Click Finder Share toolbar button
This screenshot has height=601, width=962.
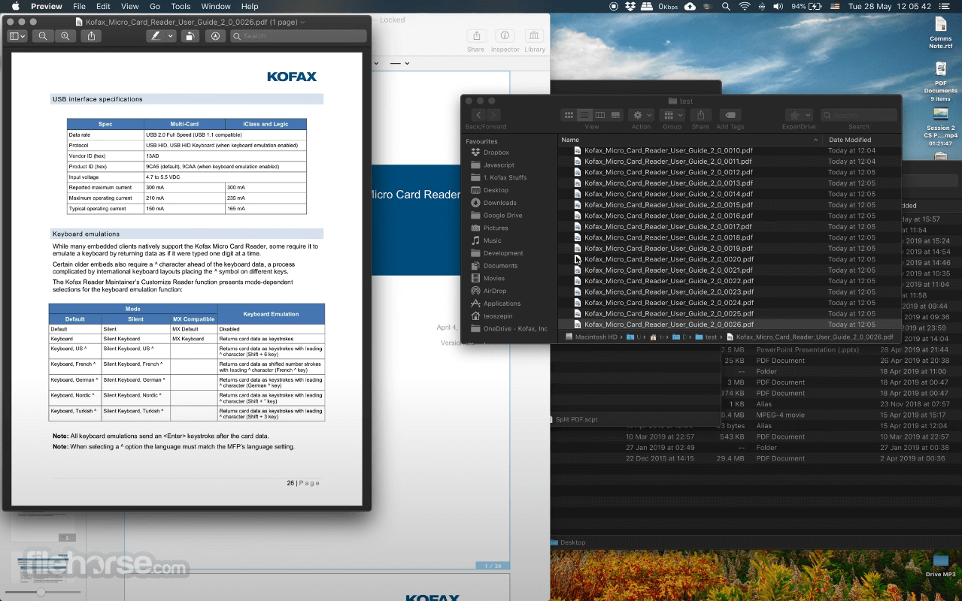[700, 115]
